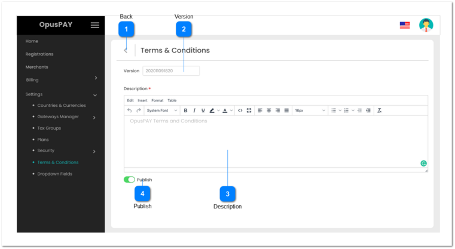Open the Insert menu in the editor
The width and height of the screenshot is (455, 249).
pyautogui.click(x=142, y=100)
